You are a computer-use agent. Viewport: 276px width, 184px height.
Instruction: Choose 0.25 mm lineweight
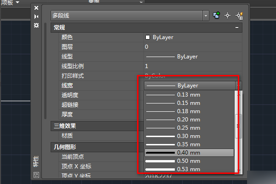[x=189, y=128]
